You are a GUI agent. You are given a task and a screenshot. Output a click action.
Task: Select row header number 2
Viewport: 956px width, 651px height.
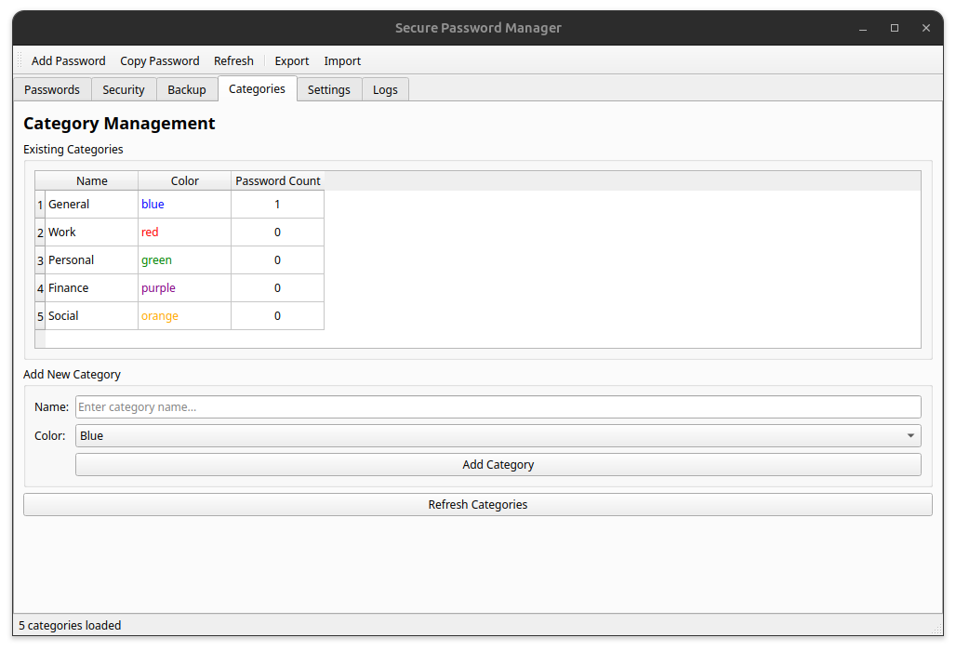pyautogui.click(x=40, y=232)
